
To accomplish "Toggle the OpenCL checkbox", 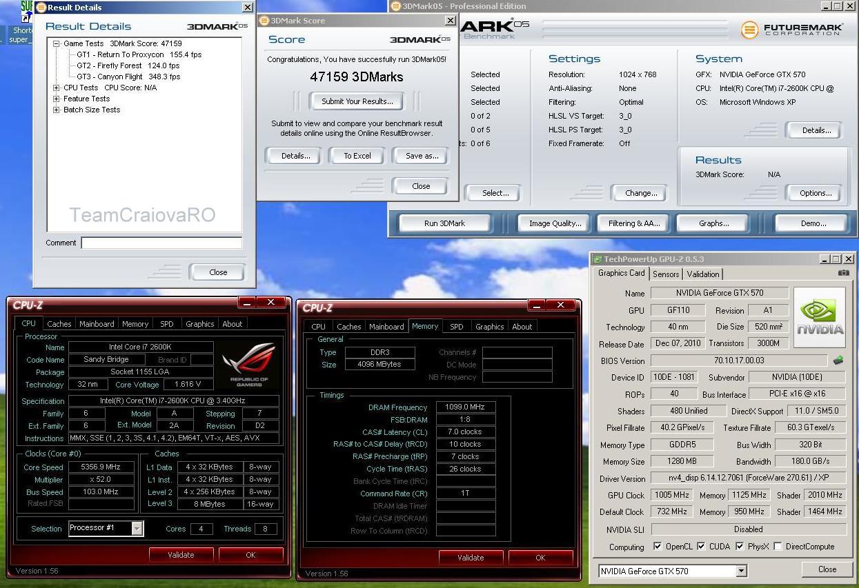I will 658,547.
